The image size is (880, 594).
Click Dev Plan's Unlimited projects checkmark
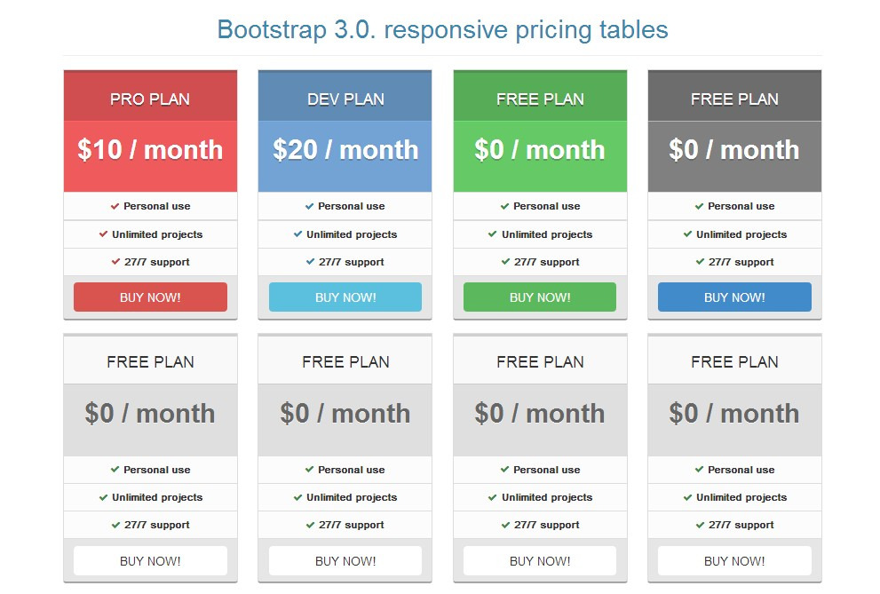tap(297, 234)
